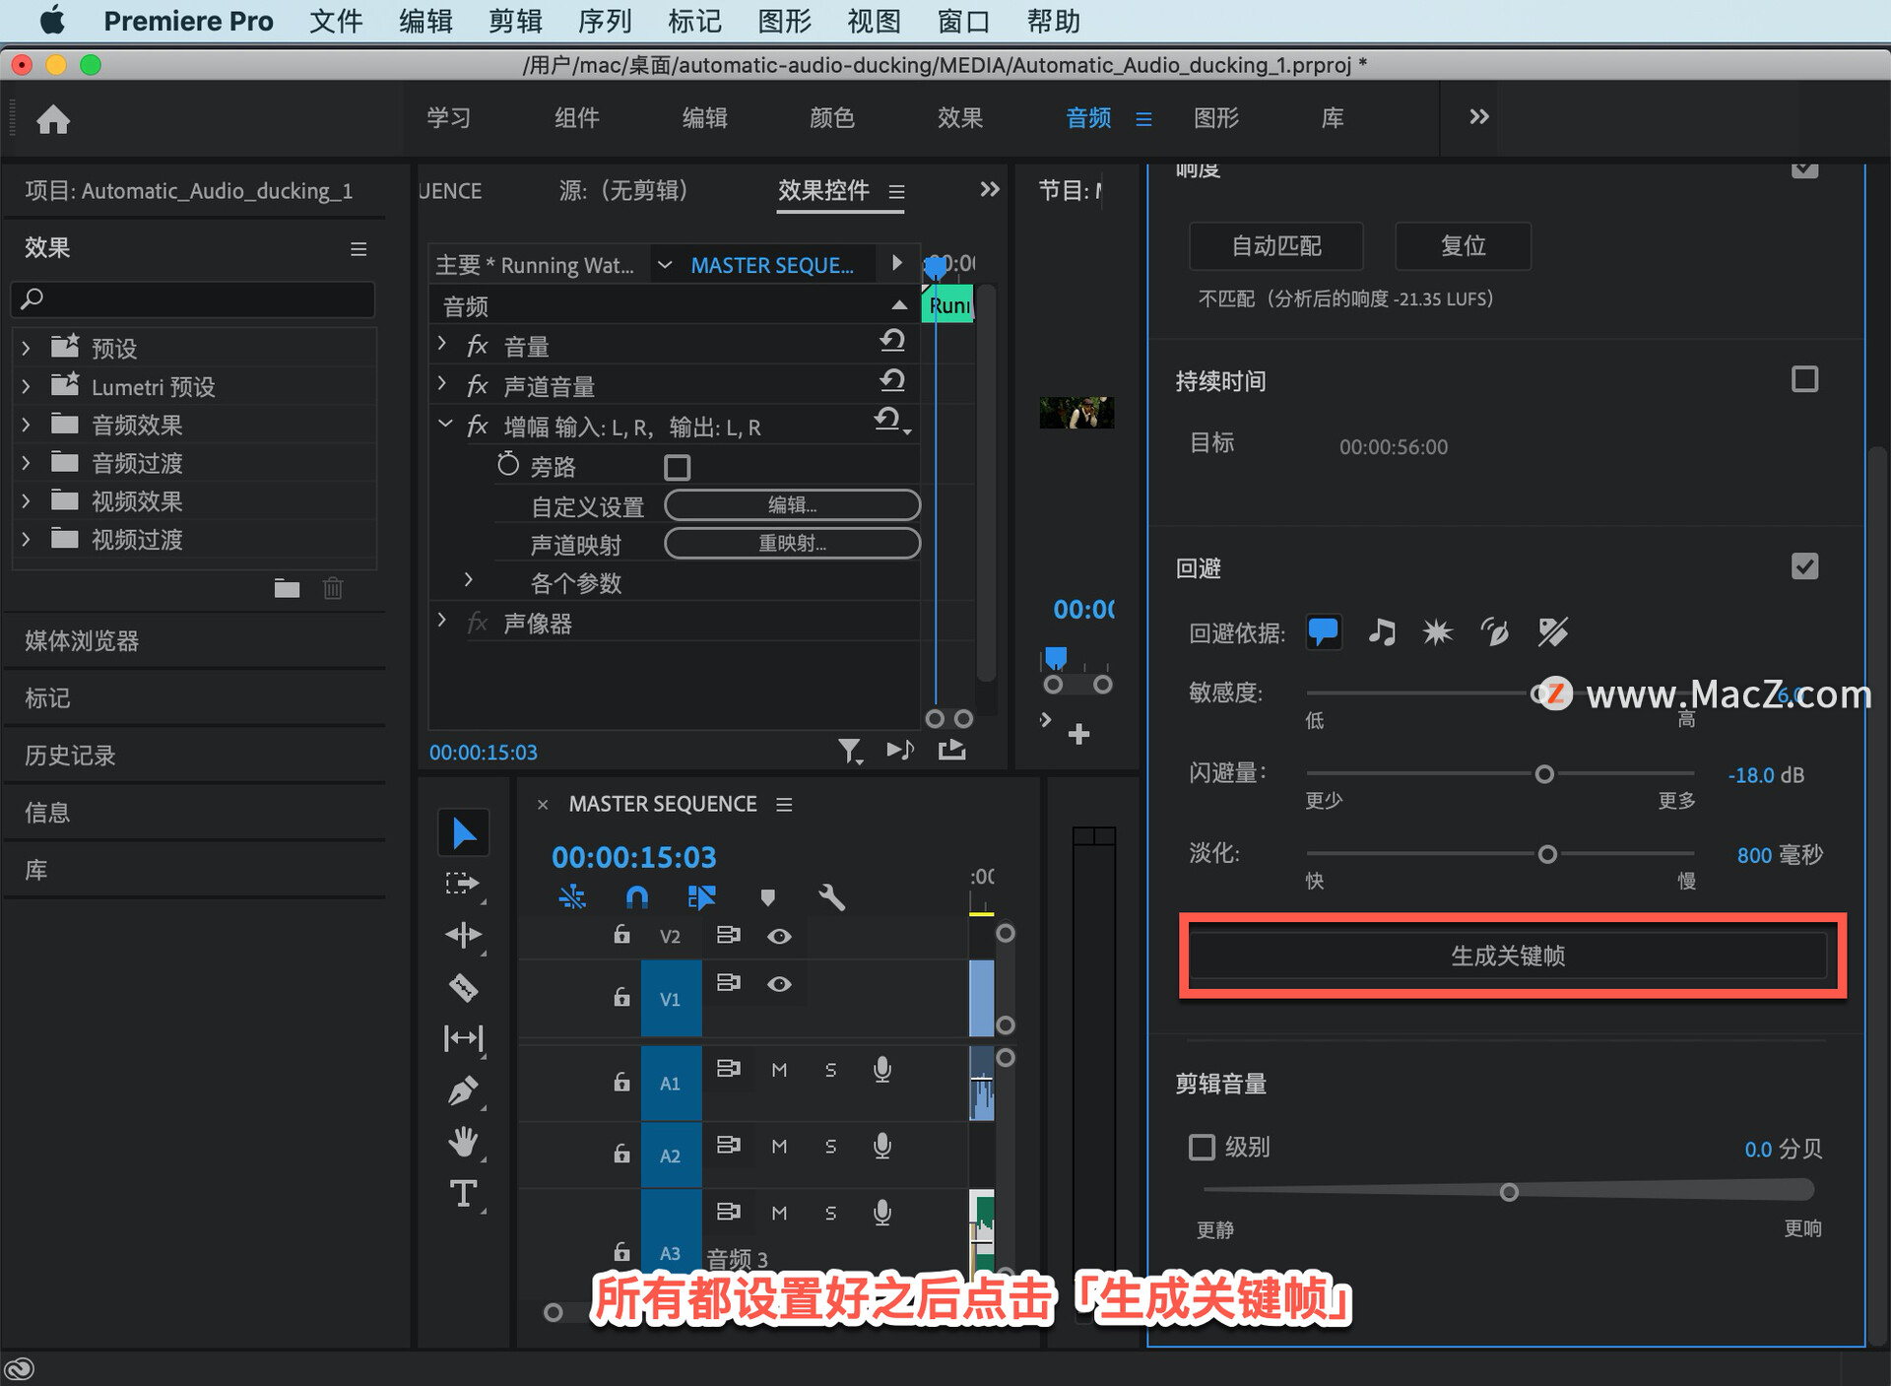The height and width of the screenshot is (1386, 1891).
Task: Open the 序列 menu
Action: [x=605, y=21]
